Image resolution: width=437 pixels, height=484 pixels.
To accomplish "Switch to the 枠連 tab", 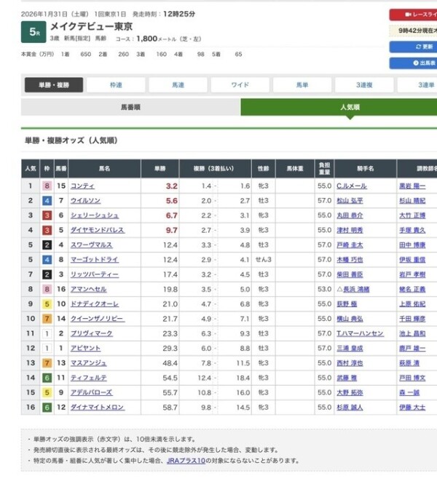I will pyautogui.click(x=116, y=85).
